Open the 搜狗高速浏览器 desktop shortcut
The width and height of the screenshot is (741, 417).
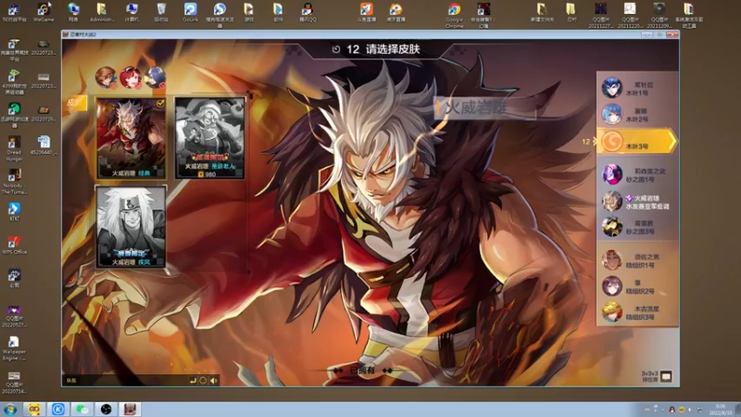(x=220, y=15)
